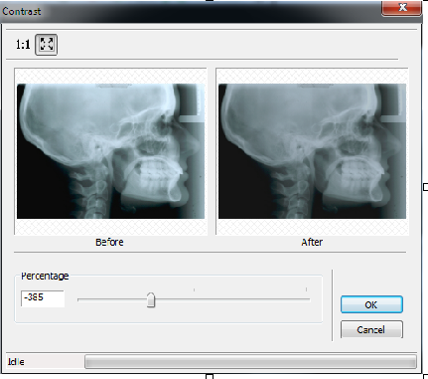Click slider track right of the thumb
The height and width of the screenshot is (379, 428).
click(x=232, y=299)
